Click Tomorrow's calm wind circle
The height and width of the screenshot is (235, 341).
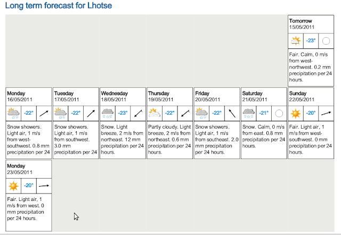click(x=326, y=40)
